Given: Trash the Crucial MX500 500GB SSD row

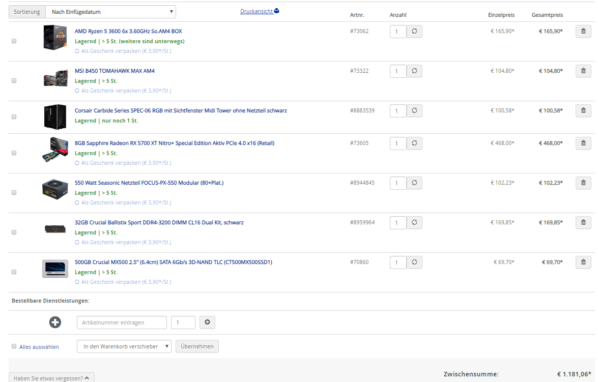Looking at the screenshot, I should pos(583,262).
